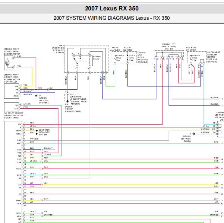The height and width of the screenshot is (223, 224).
Task: Select the "BLOWER MOTOR CONTROLLER" label
Action: click(12, 81)
